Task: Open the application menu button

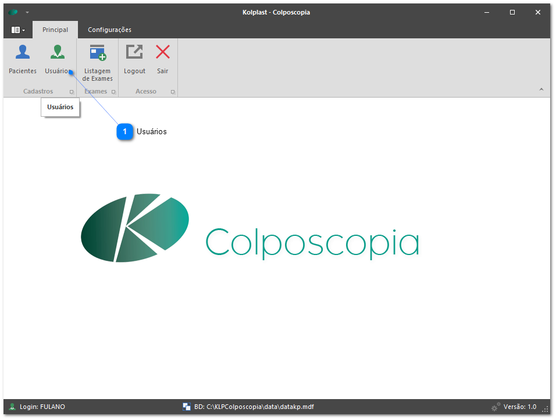Action: tap(17, 30)
